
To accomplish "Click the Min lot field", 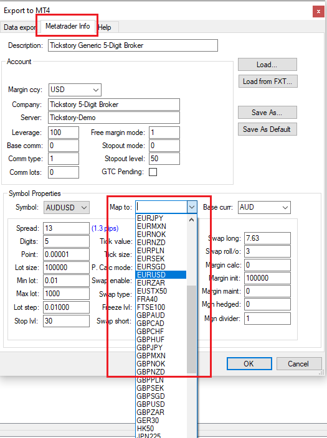I will coord(66,281).
